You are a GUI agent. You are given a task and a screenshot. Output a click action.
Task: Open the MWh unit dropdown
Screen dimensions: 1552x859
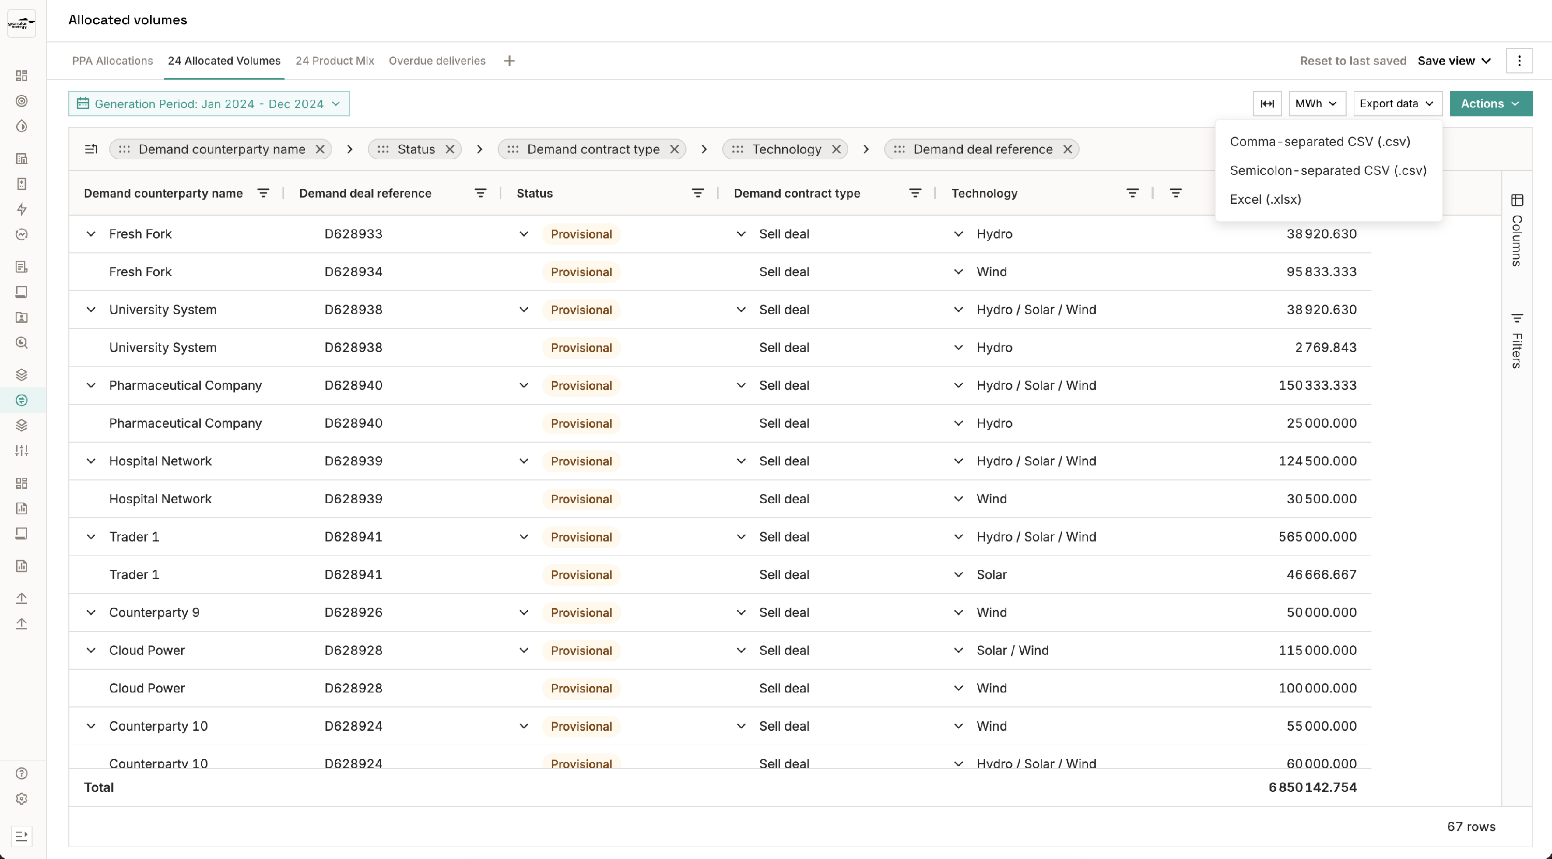tap(1317, 103)
